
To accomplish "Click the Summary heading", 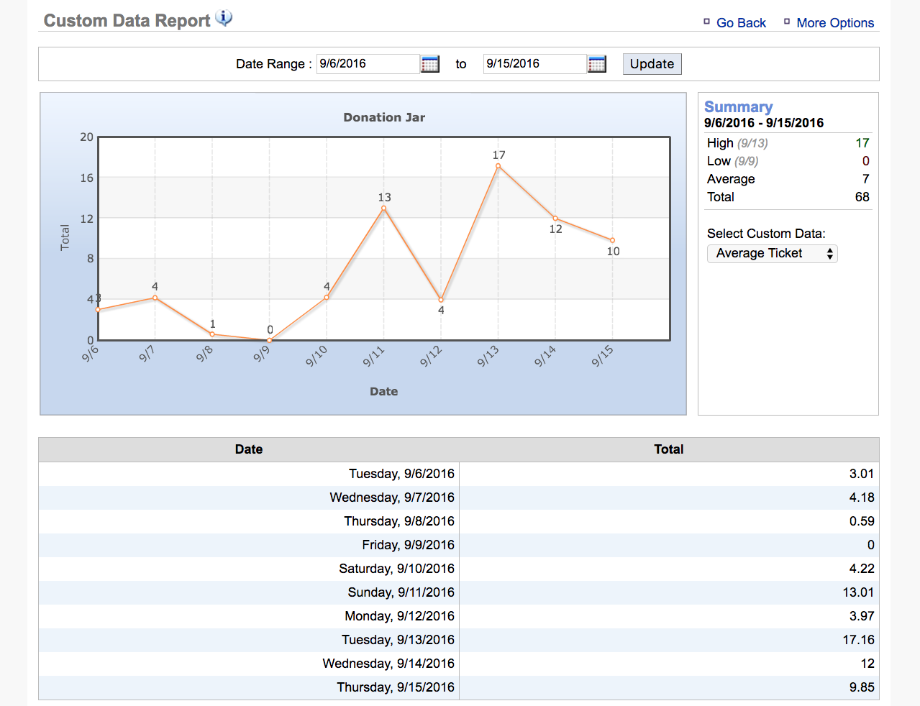I will pyautogui.click(x=739, y=107).
